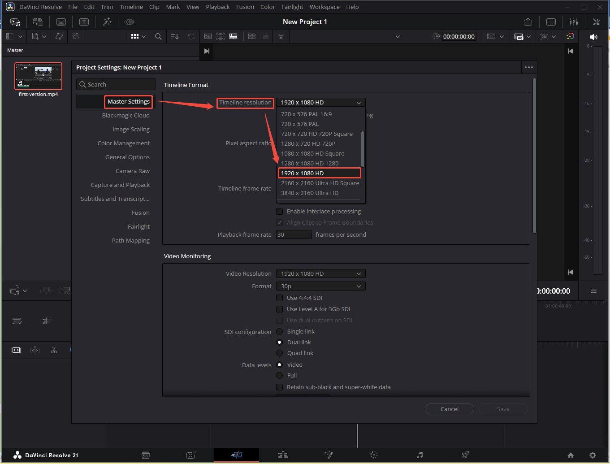Click the Project Settings search field
Image resolution: width=610 pixels, height=464 pixels.
[x=116, y=85]
